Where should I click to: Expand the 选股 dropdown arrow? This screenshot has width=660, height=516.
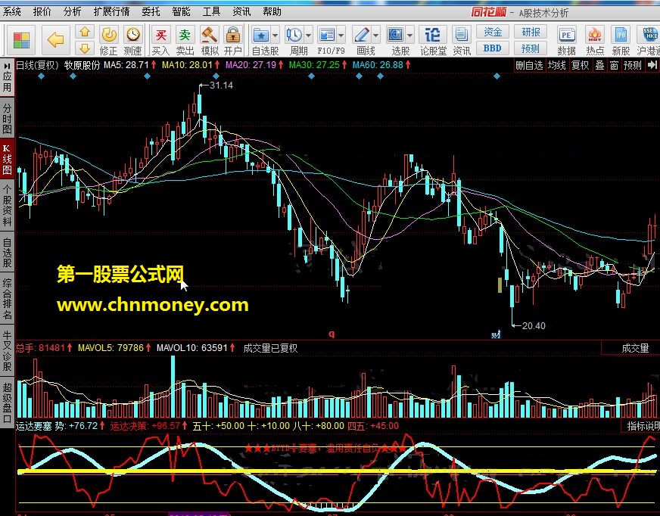pyautogui.click(x=409, y=36)
